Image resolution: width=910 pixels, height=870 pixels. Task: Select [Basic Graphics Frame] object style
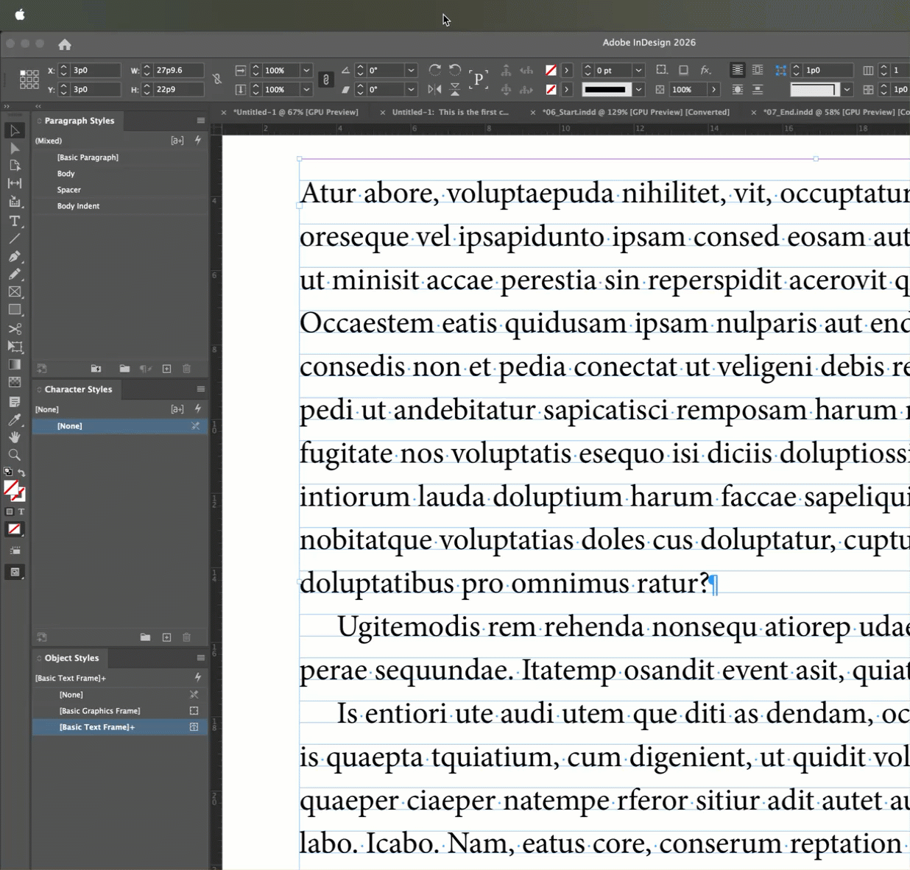coord(120,711)
